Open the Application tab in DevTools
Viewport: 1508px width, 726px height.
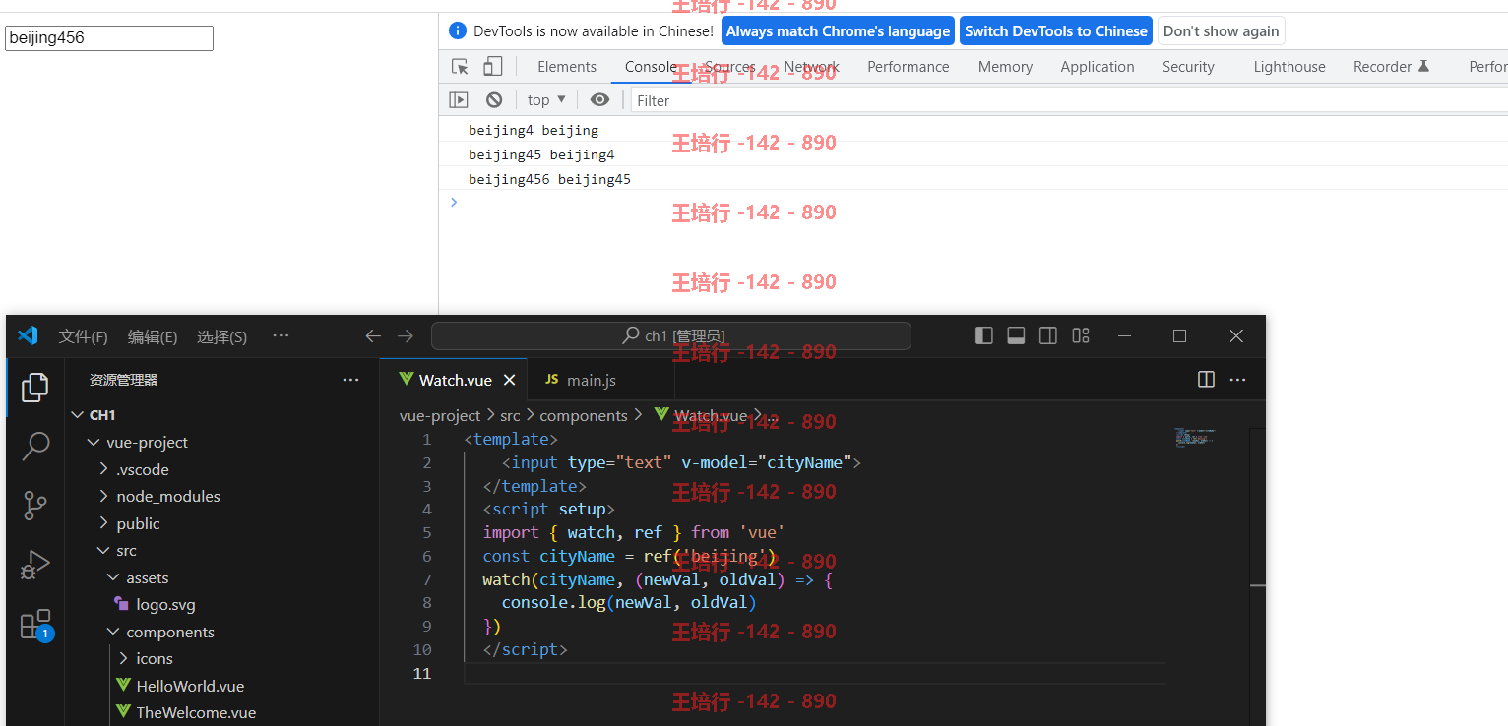(1098, 67)
